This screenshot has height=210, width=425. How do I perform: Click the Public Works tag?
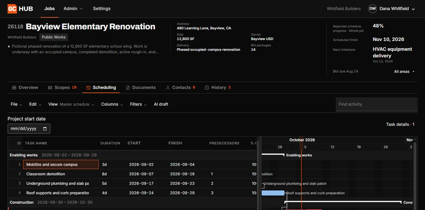54,37
